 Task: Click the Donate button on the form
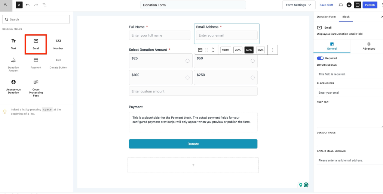[193, 144]
